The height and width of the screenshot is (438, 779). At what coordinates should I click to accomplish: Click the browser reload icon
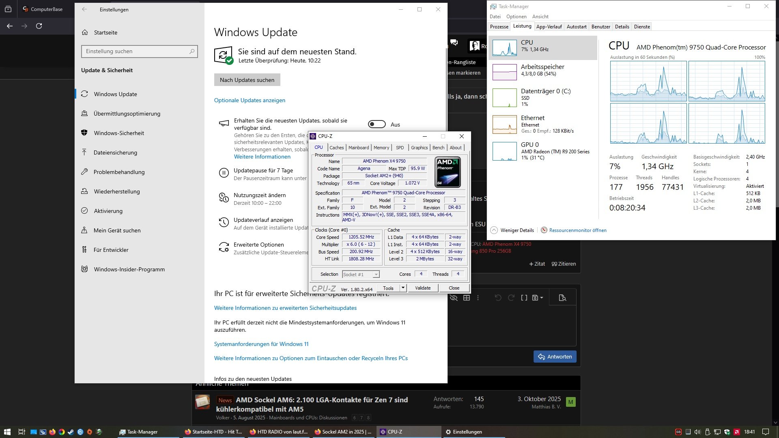click(x=39, y=26)
